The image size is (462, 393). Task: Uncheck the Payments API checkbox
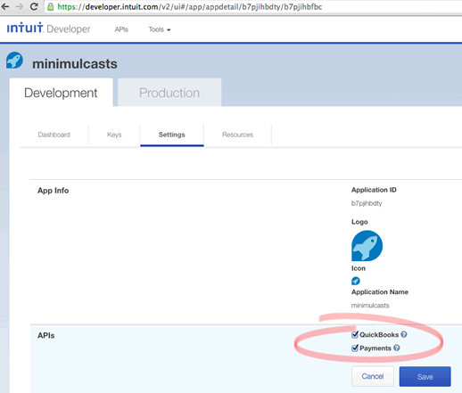point(355,348)
